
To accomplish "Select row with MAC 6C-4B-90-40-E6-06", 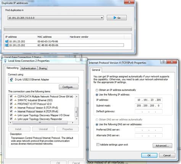I will click(64, 45).
